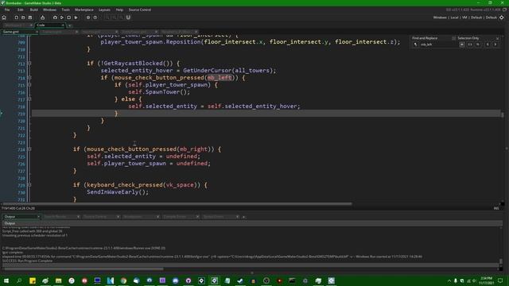Viewport: 509px width, 286px height.
Task: Create a new project via toolbar icon
Action: [16, 17]
